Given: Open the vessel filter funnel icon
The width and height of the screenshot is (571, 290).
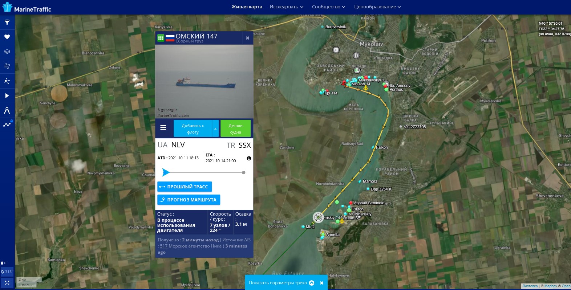Looking at the screenshot, I should [7, 22].
